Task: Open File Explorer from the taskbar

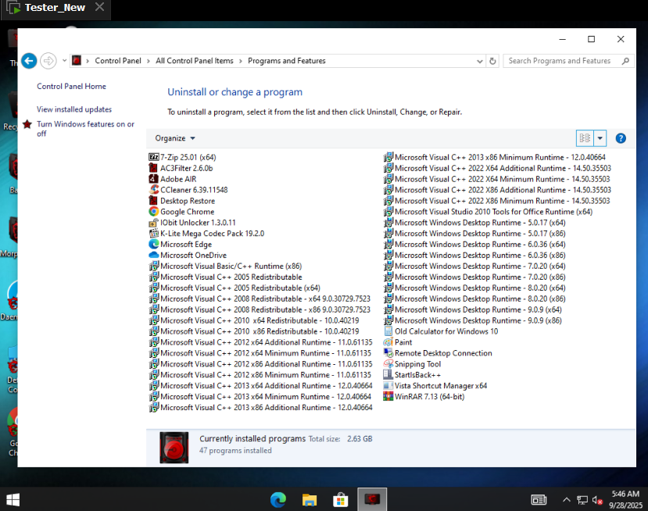Action: (309, 500)
